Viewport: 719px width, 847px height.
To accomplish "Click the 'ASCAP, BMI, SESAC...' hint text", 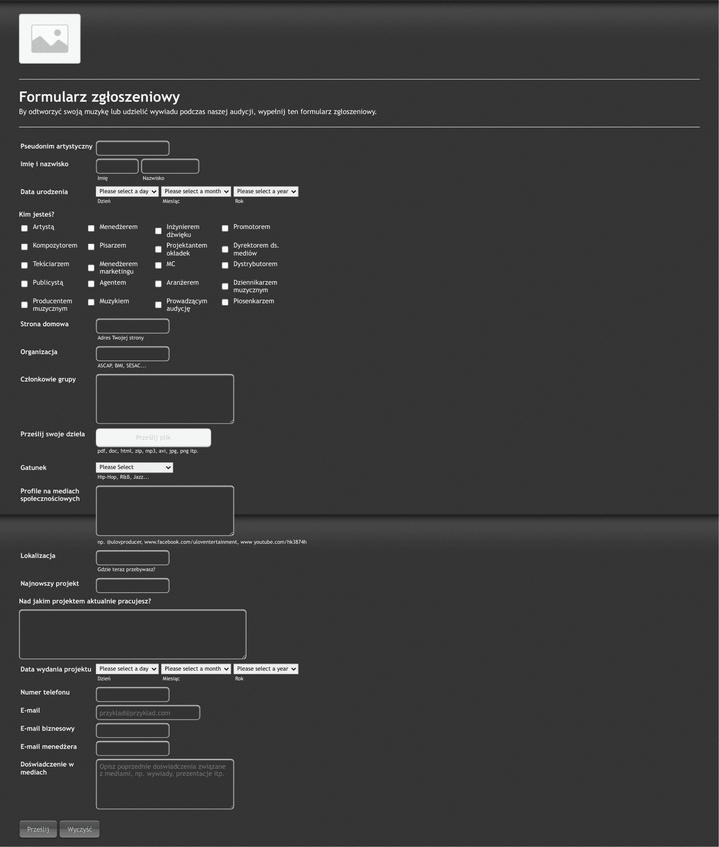I will click(121, 366).
